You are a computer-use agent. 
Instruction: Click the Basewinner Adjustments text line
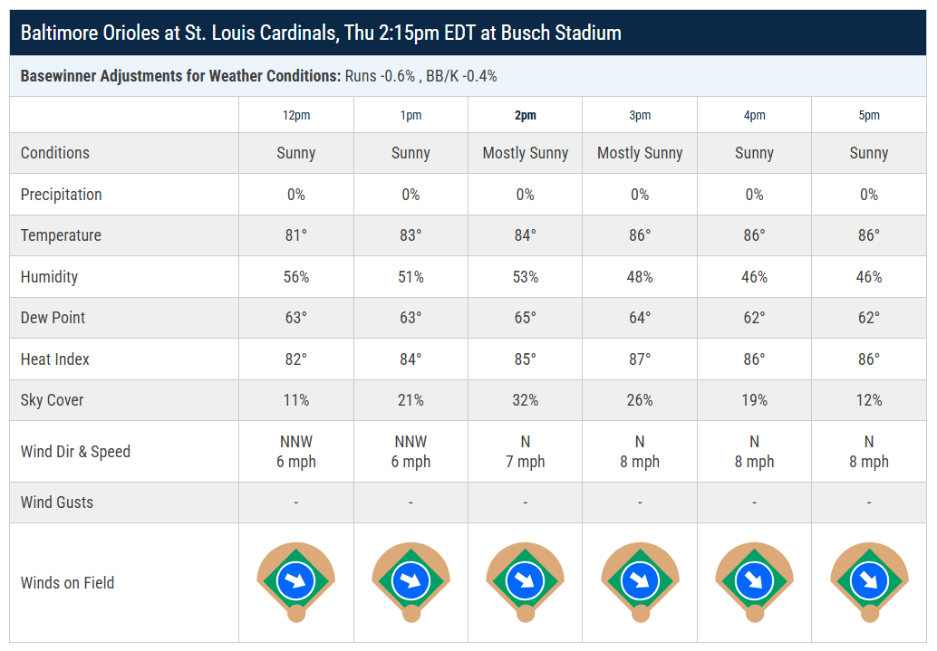click(259, 76)
